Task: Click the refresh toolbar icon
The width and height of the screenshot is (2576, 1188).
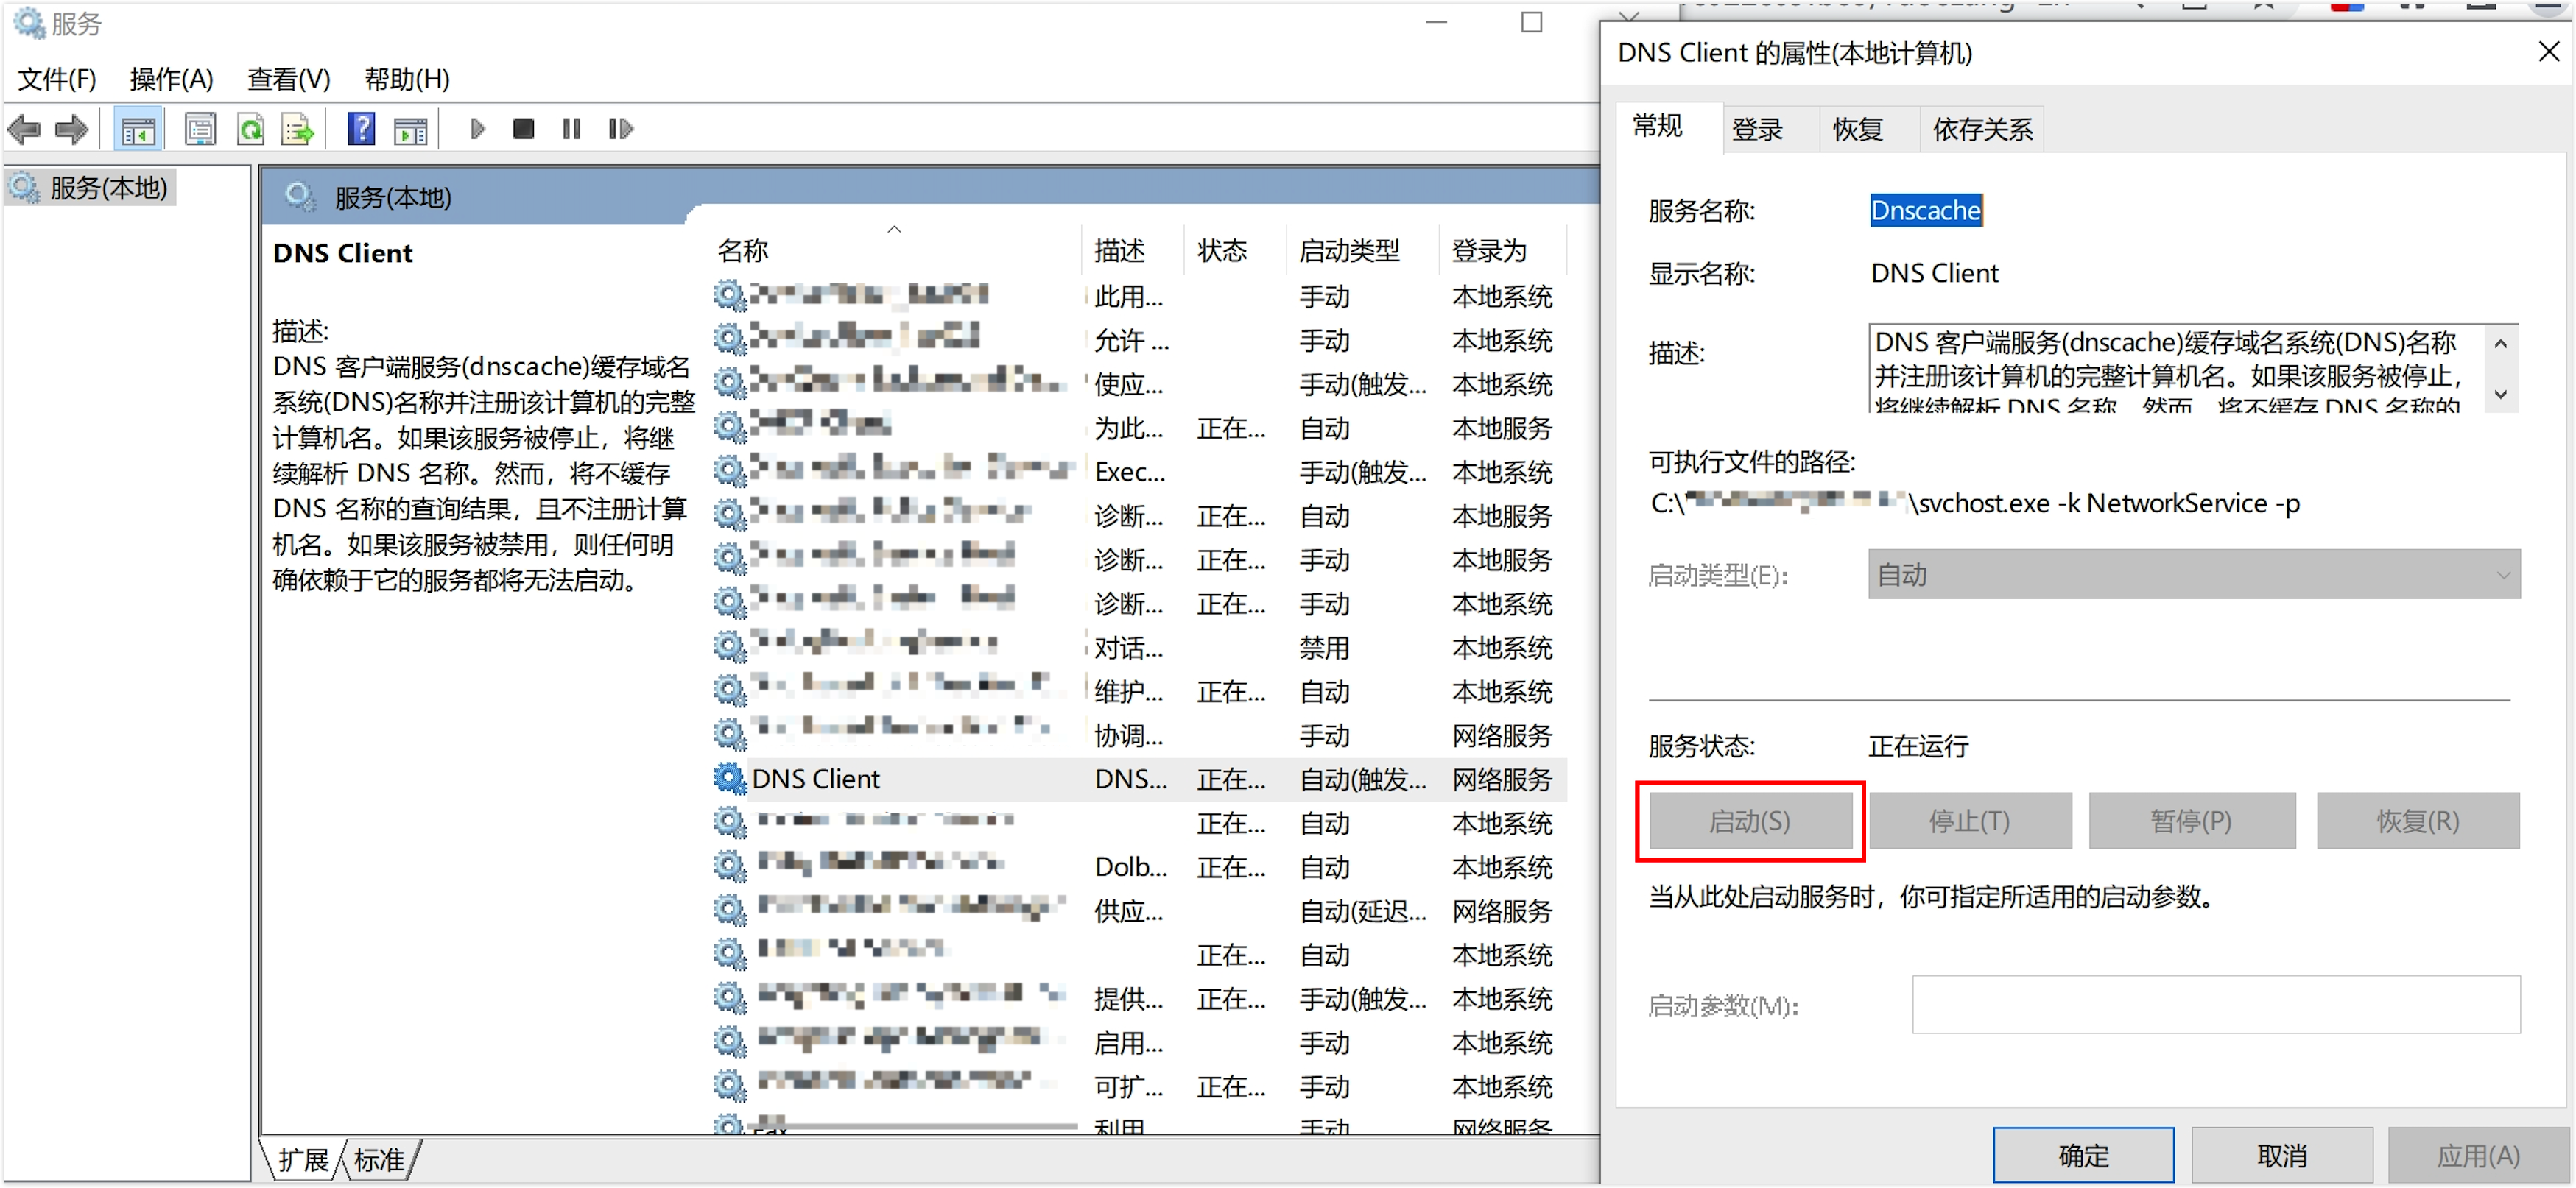Action: pyautogui.click(x=250, y=129)
